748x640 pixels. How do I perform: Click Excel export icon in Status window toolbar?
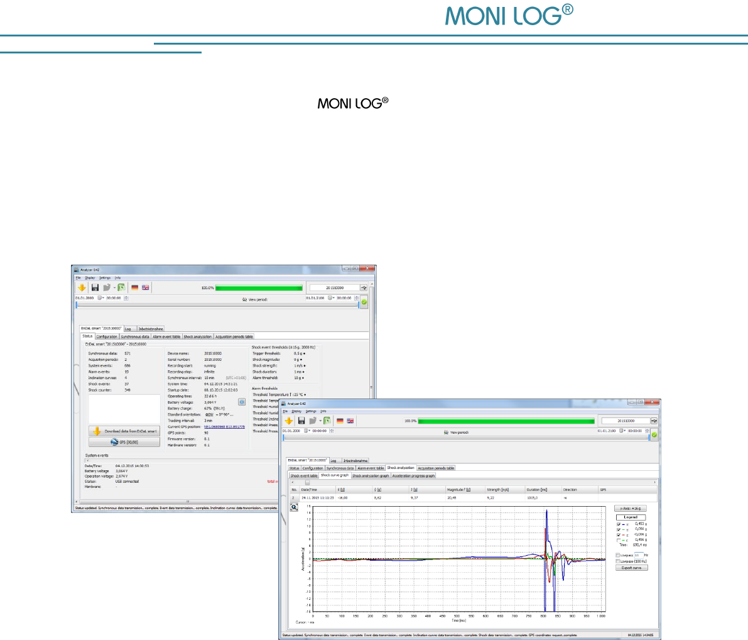pos(121,287)
